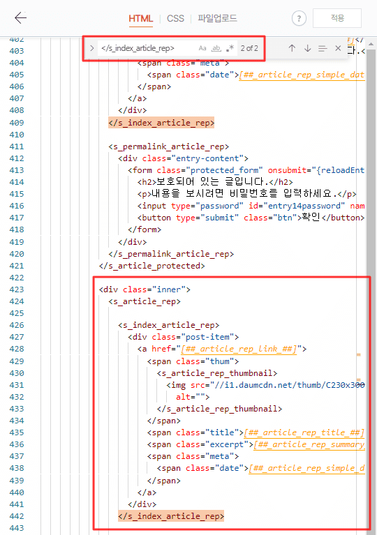Click the <form class="protected_form"> line
Screen dimensions: 377x535
(246, 170)
